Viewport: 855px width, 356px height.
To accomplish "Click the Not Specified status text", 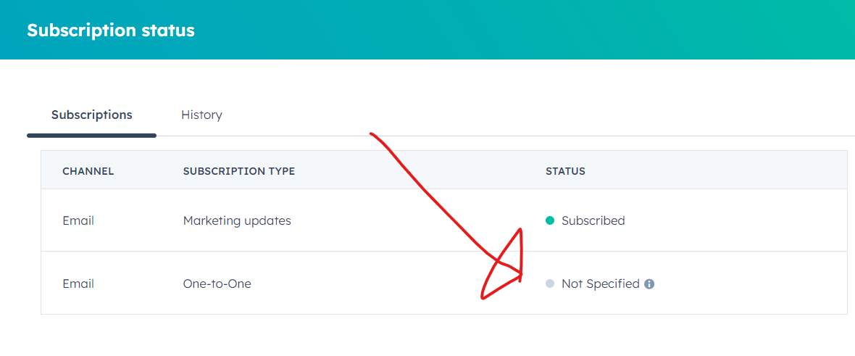I will [x=600, y=284].
